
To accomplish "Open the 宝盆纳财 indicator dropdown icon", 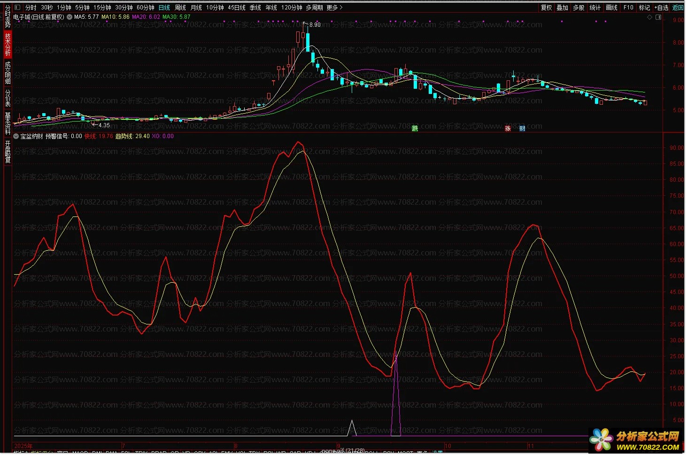I will [x=16, y=136].
